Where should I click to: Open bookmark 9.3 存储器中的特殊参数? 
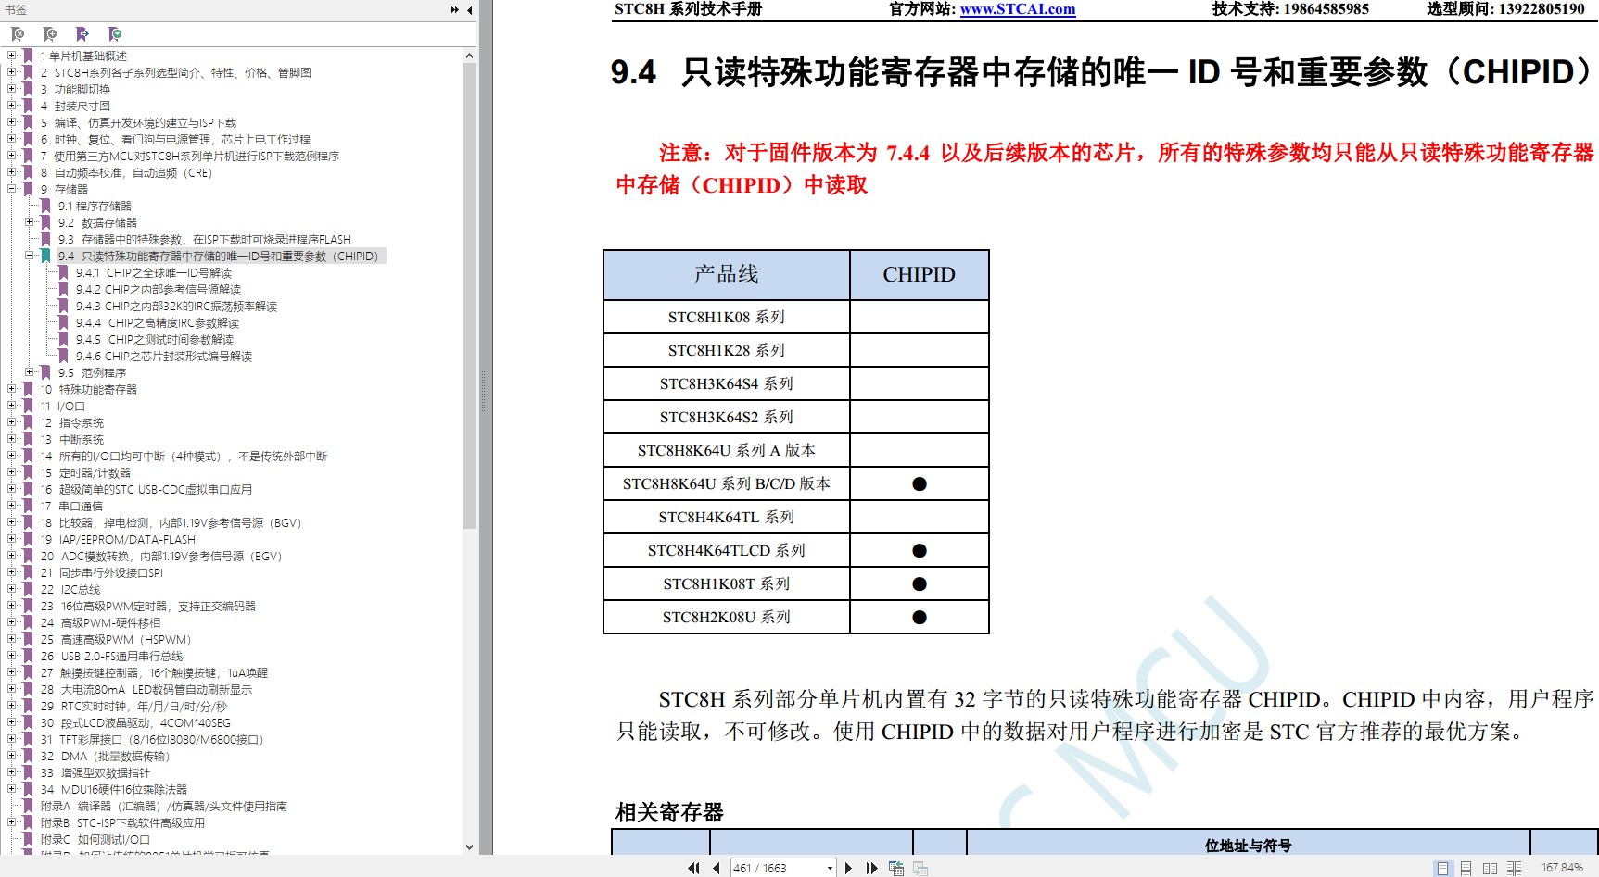(x=205, y=239)
